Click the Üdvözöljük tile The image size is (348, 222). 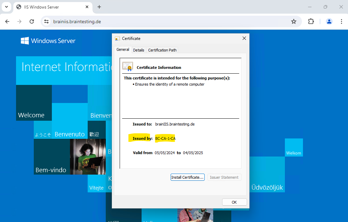pos(267,174)
